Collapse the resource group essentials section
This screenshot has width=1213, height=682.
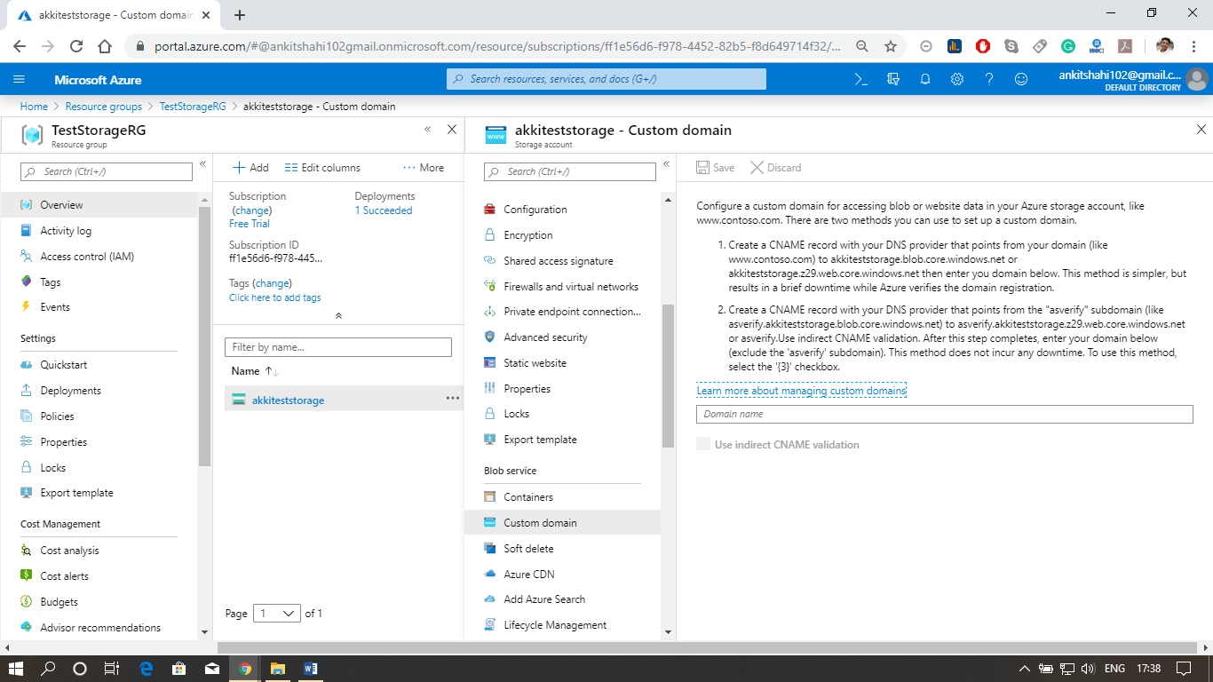coord(338,315)
